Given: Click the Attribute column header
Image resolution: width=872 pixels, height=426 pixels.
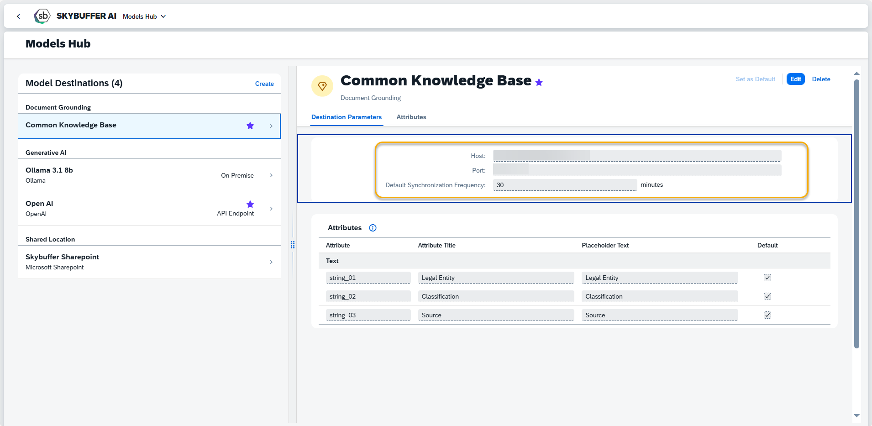Looking at the screenshot, I should [x=338, y=245].
